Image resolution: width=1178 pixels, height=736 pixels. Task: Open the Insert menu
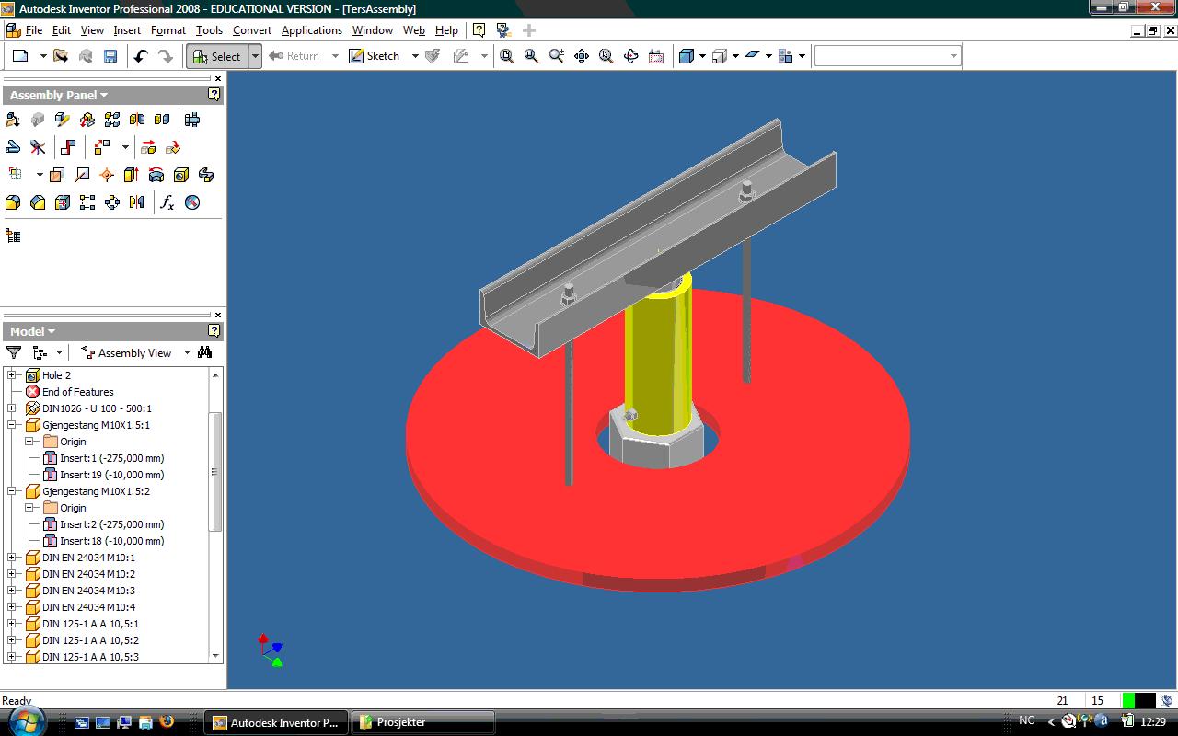point(127,30)
